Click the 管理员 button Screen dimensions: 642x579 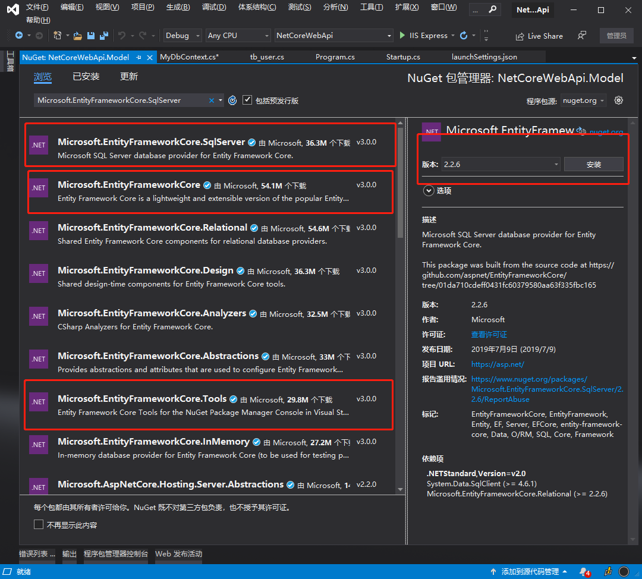click(x=616, y=36)
